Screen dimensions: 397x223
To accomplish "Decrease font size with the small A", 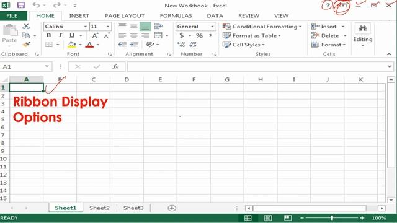I will click(x=107, y=35).
